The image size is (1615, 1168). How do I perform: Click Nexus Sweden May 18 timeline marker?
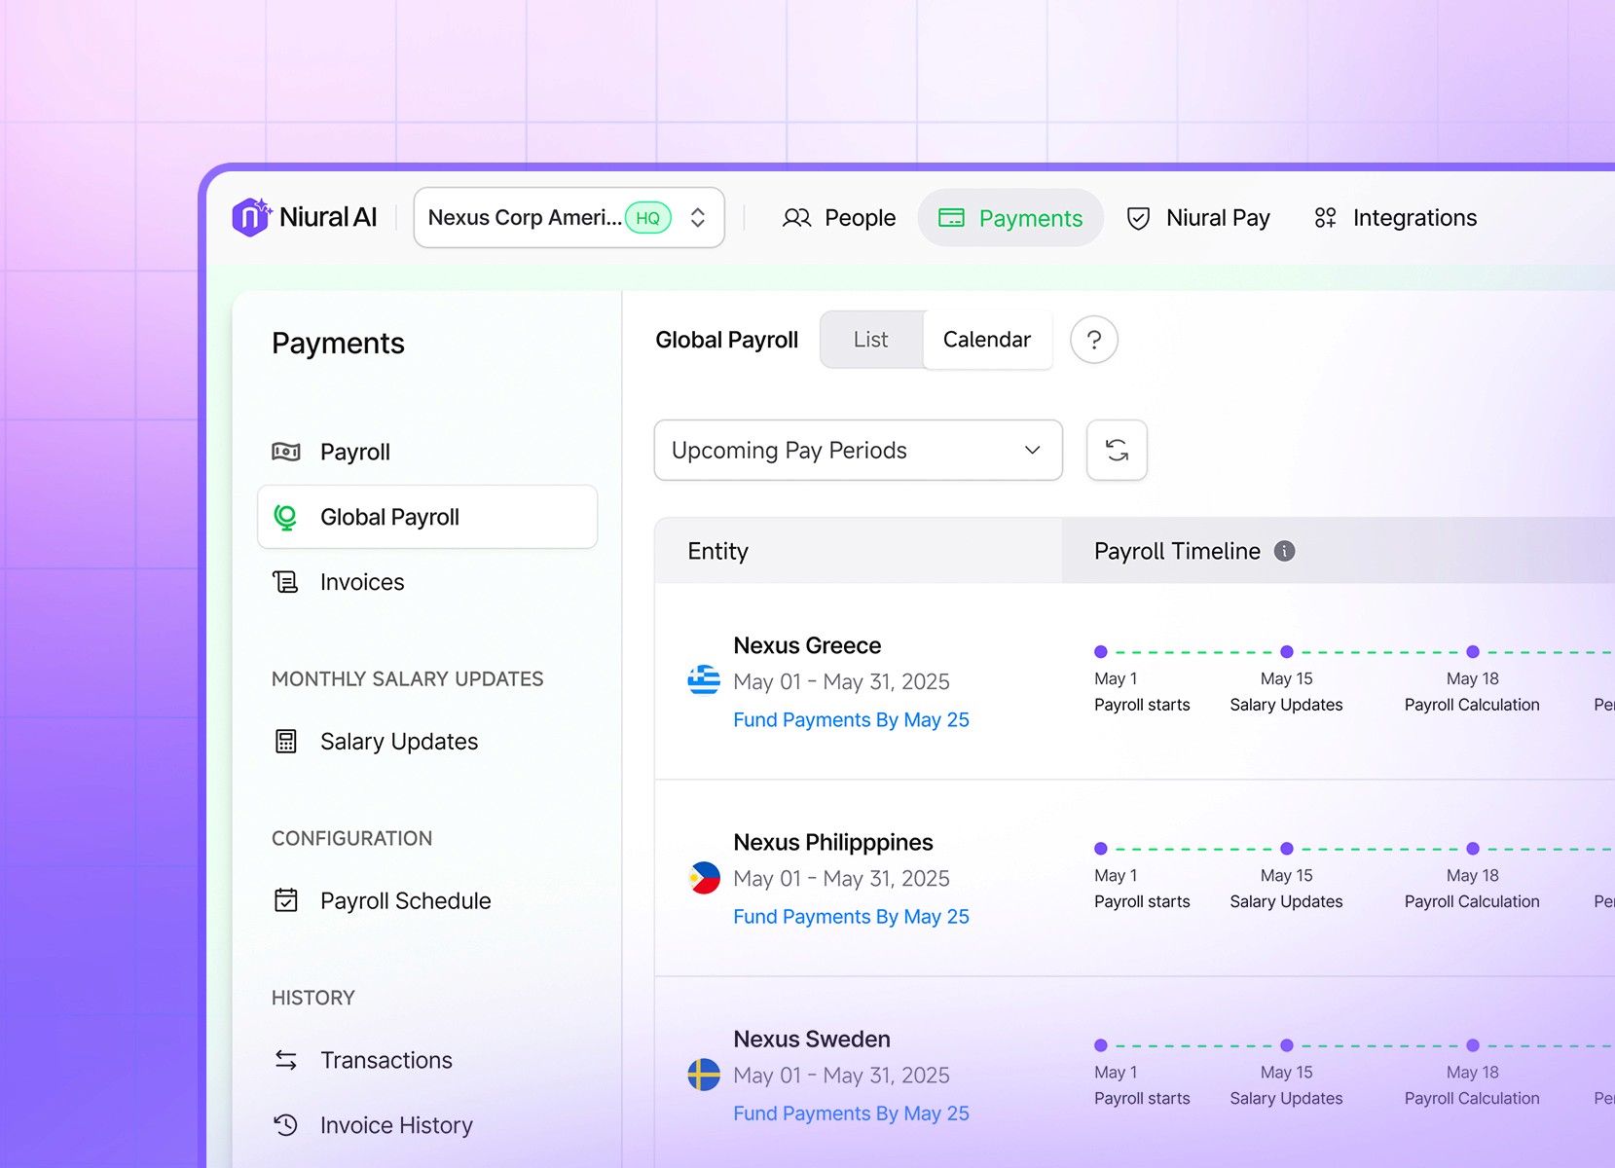(1473, 1045)
